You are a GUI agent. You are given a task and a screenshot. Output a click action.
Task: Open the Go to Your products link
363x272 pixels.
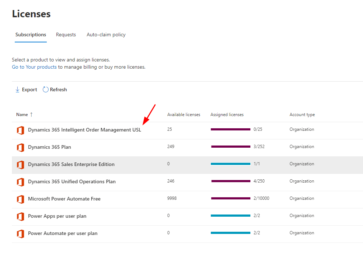pos(34,66)
